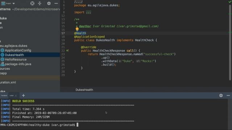
Task: Select DukesHealth class in project tree
Action: (14, 55)
